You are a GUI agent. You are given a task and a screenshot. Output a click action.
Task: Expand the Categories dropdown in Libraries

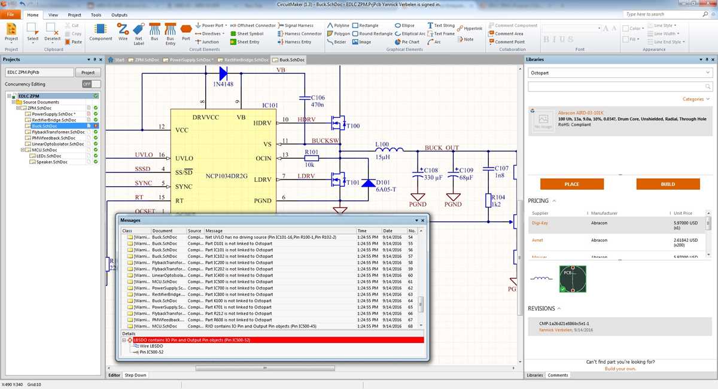click(696, 99)
